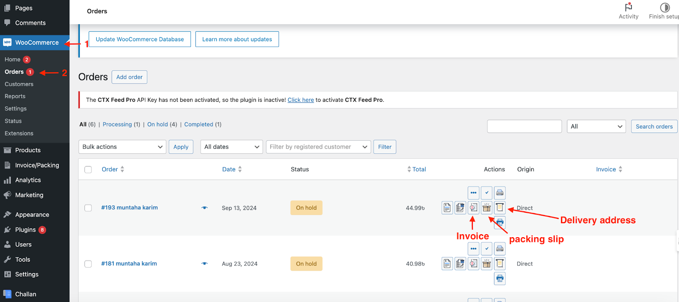Click the Filter button
The height and width of the screenshot is (302, 679).
pos(385,147)
